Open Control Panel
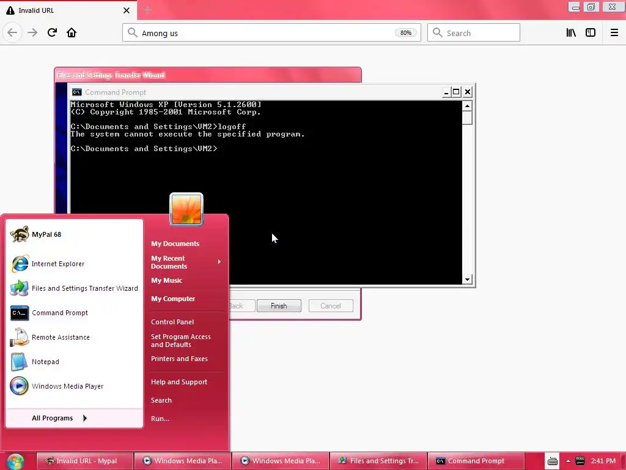This screenshot has width=626, height=470. pos(172,322)
